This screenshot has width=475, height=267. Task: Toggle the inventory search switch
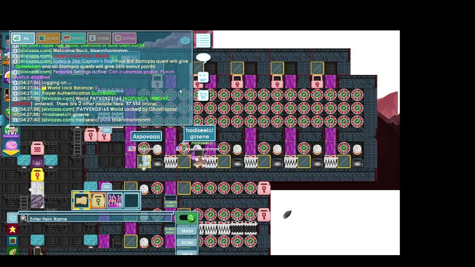[187, 218]
